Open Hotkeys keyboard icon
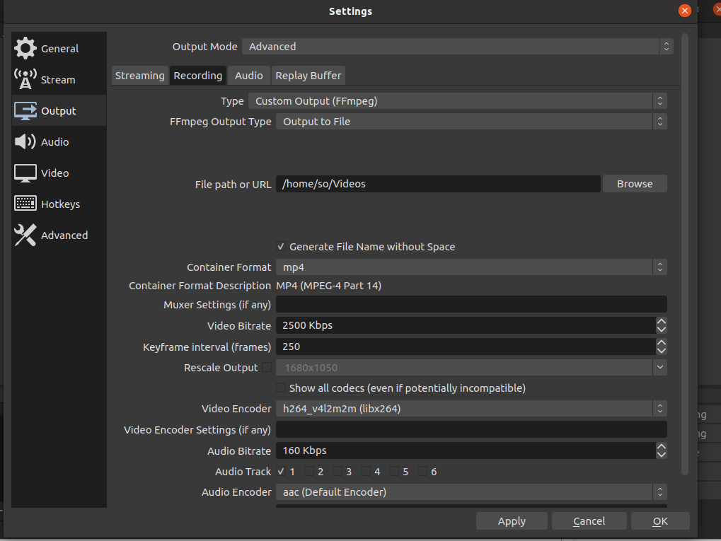 coord(25,204)
